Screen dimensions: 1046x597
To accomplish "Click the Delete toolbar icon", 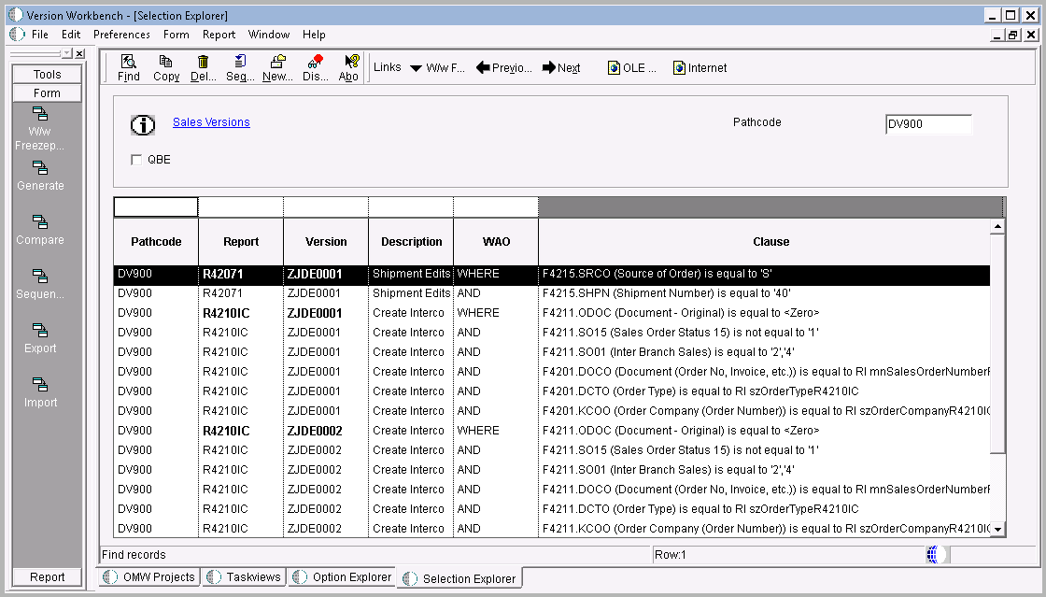I will 203,67.
